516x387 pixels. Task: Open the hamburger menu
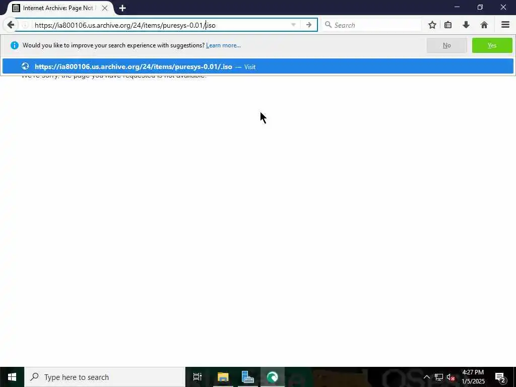[x=505, y=25]
